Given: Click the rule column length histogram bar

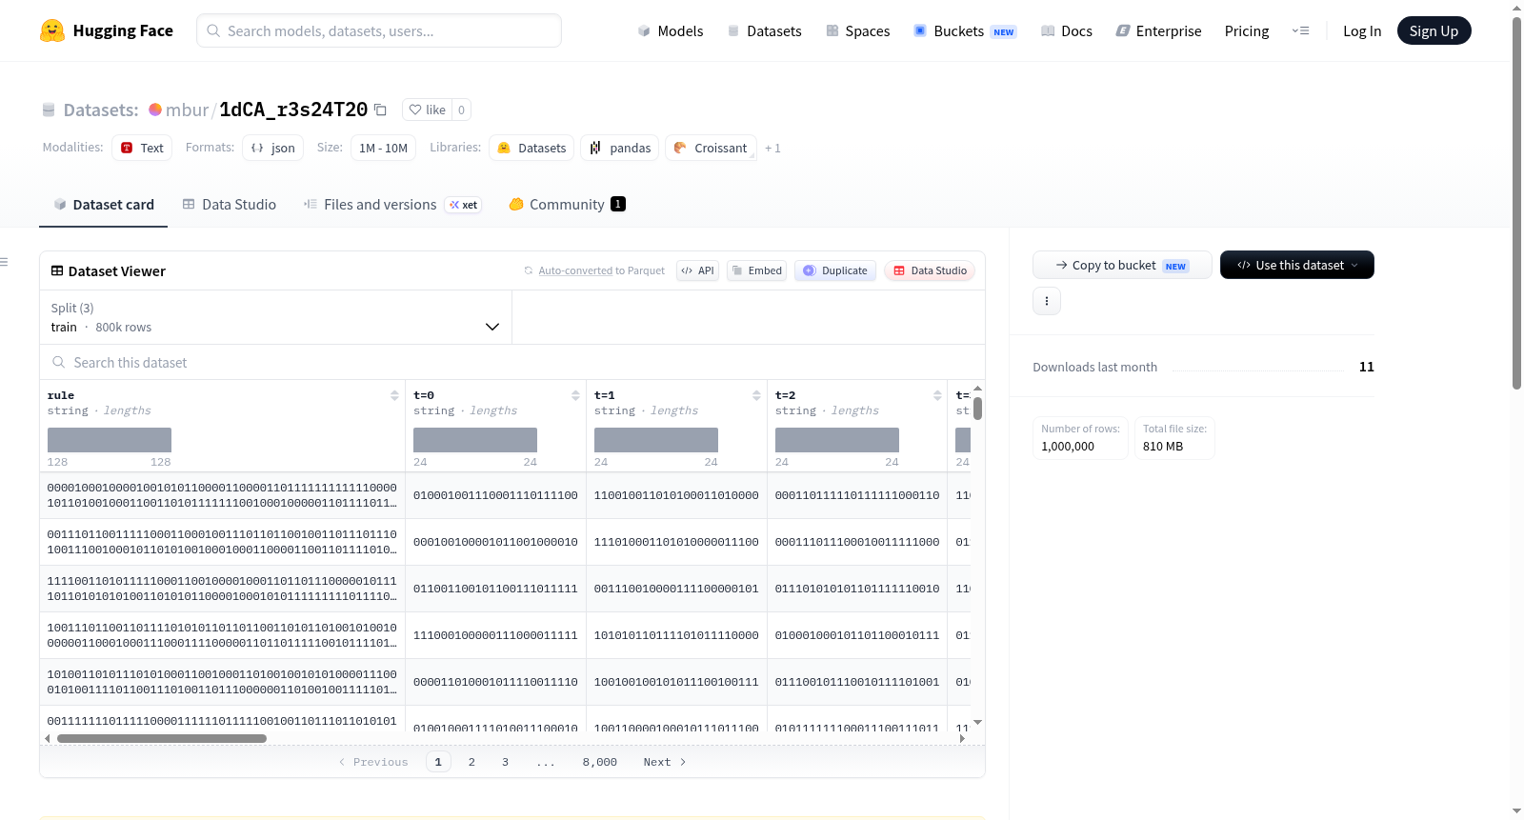Looking at the screenshot, I should 110,440.
